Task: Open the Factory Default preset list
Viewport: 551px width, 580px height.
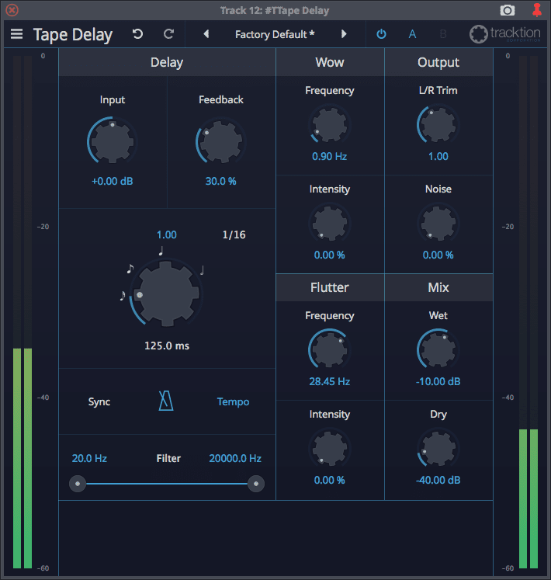Action: (275, 34)
